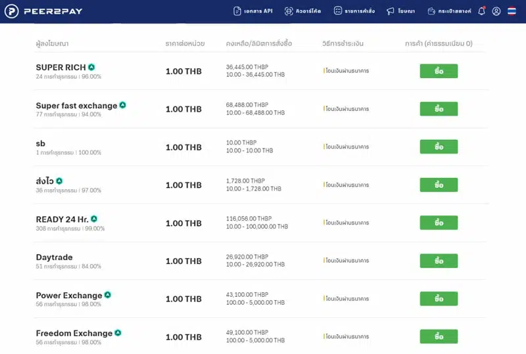Open the notification bell
The height and width of the screenshot is (354, 526).
coord(481,11)
